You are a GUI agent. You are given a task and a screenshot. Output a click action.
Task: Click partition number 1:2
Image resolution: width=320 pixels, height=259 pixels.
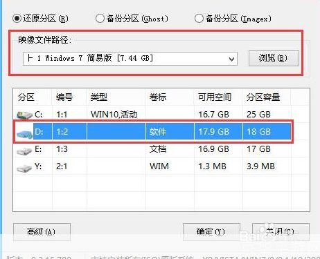coord(62,132)
